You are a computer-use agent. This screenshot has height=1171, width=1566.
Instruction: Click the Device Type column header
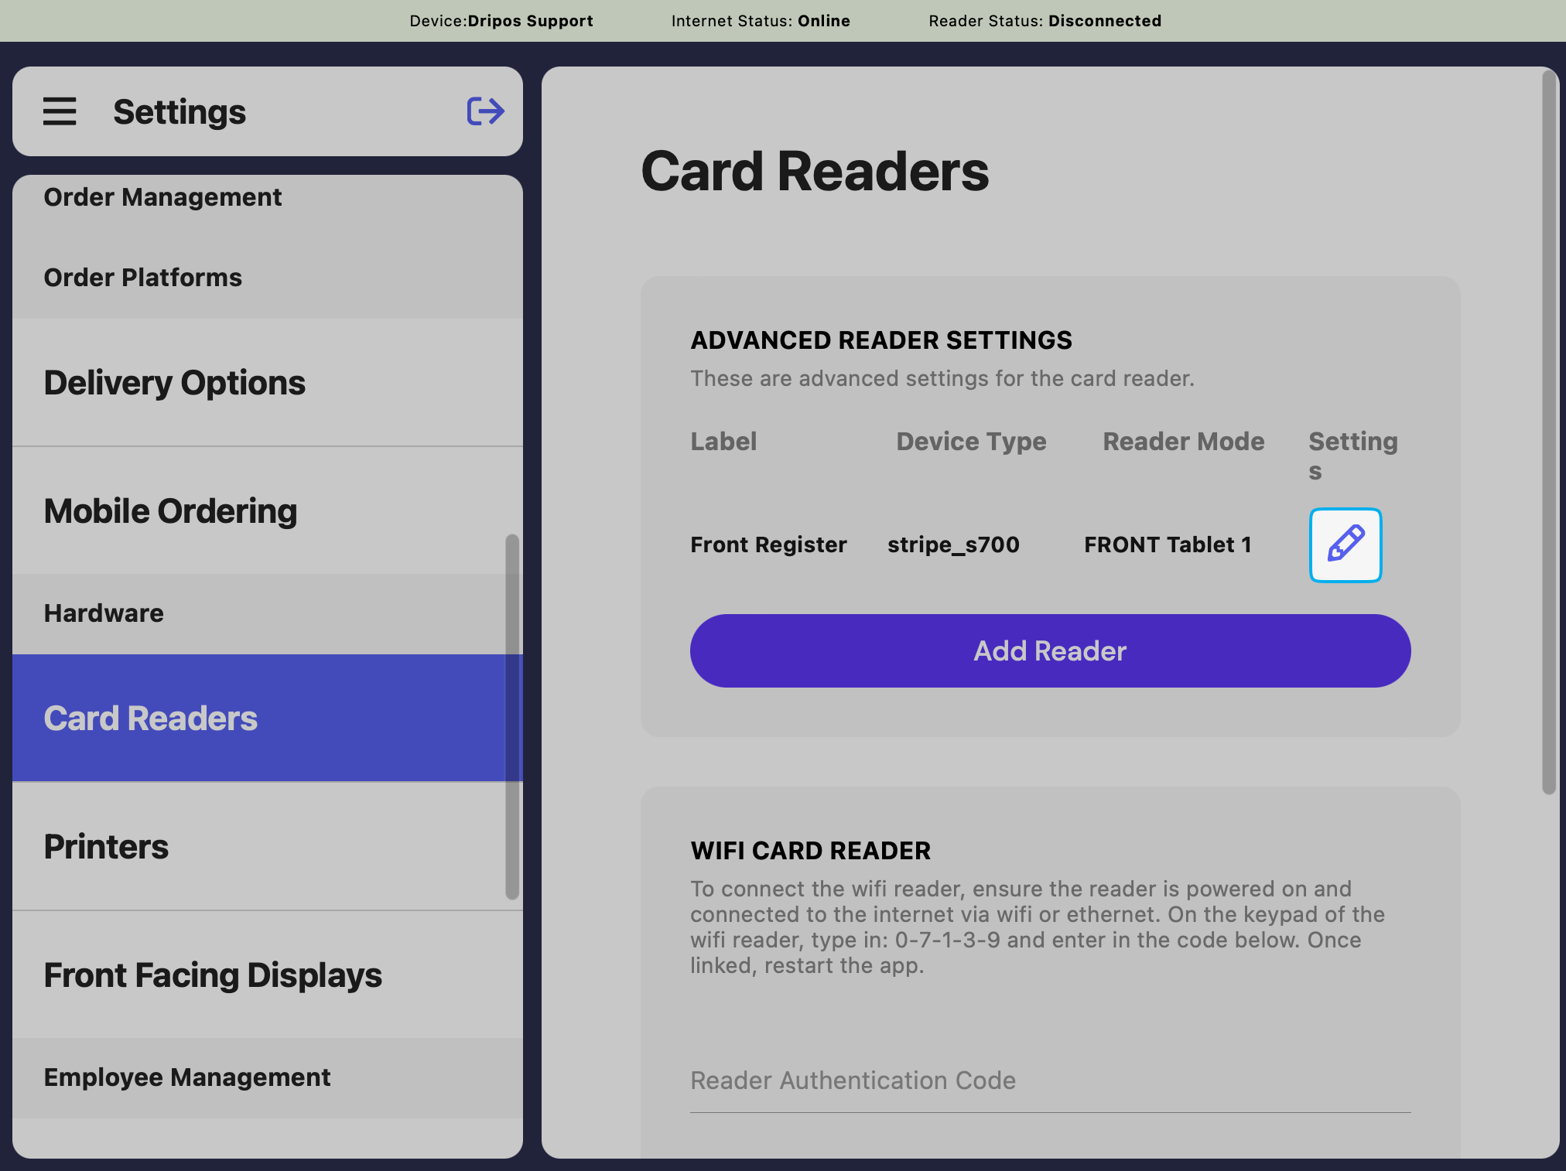971,442
